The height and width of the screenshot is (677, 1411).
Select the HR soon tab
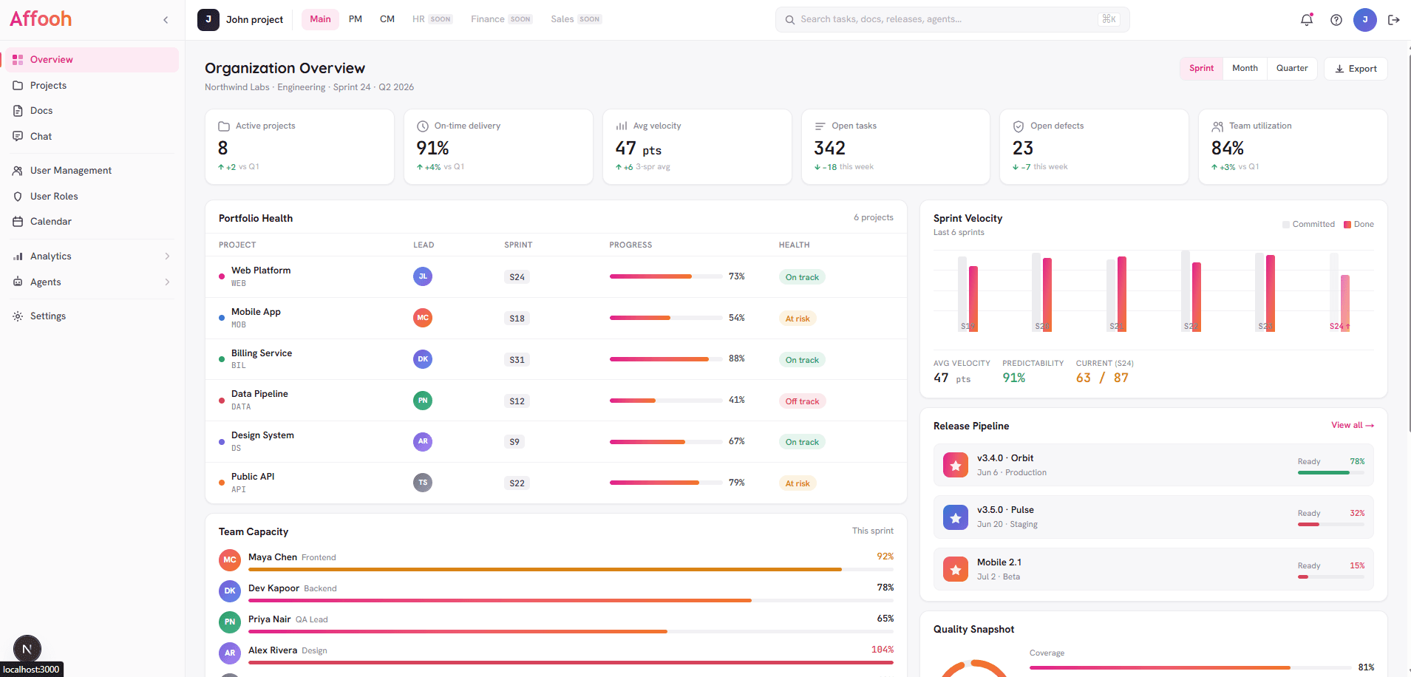pyautogui.click(x=432, y=19)
